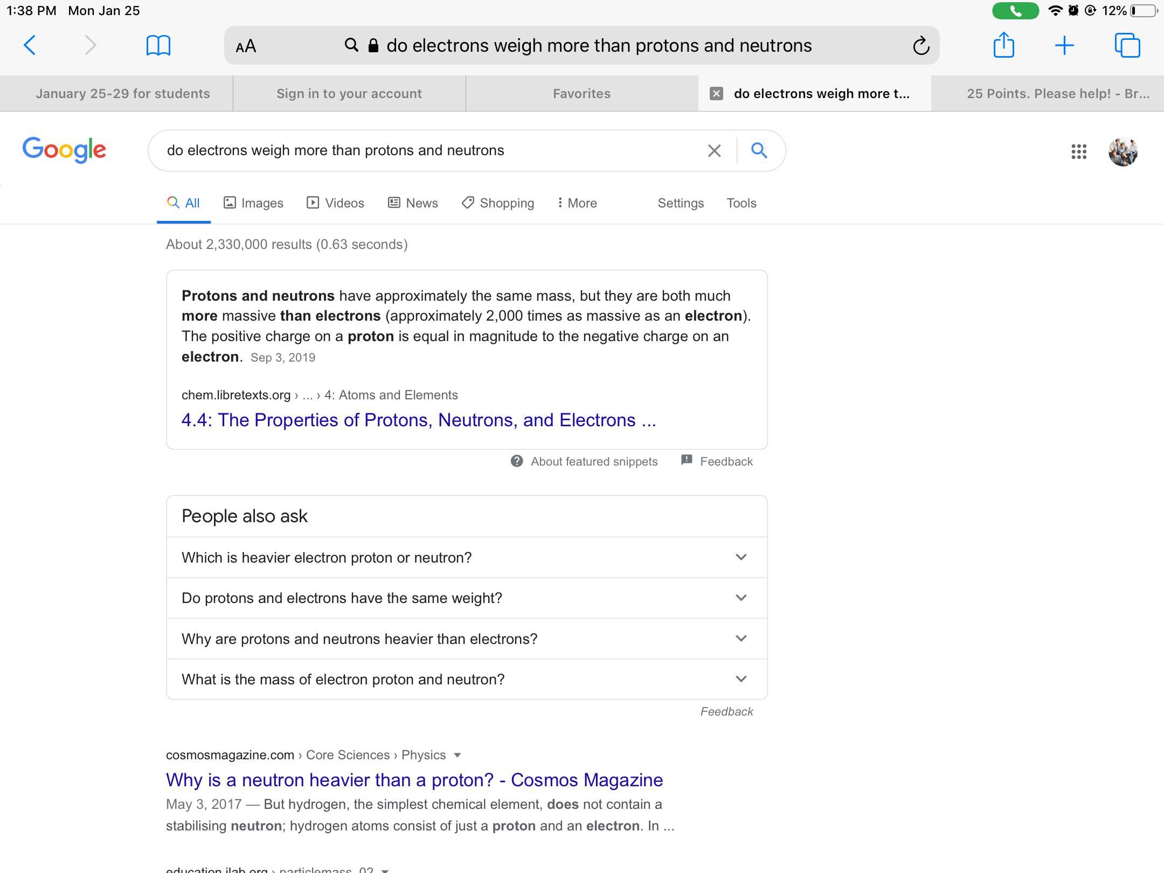Open the bookmarks book icon

point(158,45)
